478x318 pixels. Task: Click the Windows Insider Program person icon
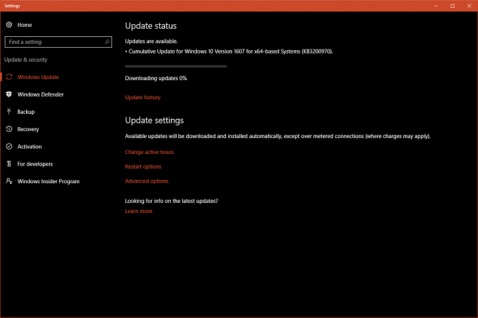9,181
